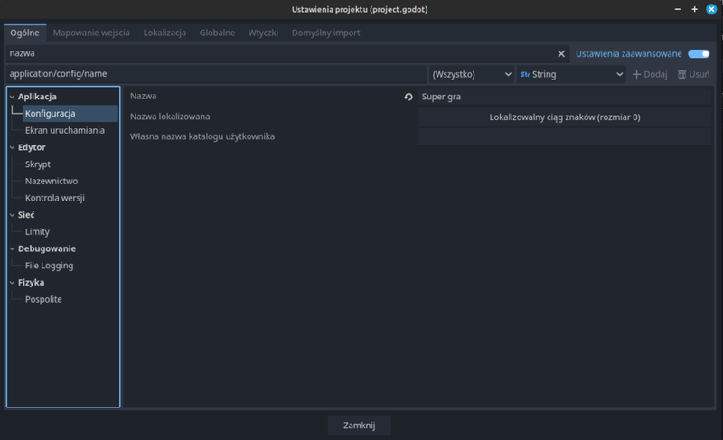
Task: Select File Logging in the tree
Action: (50, 266)
